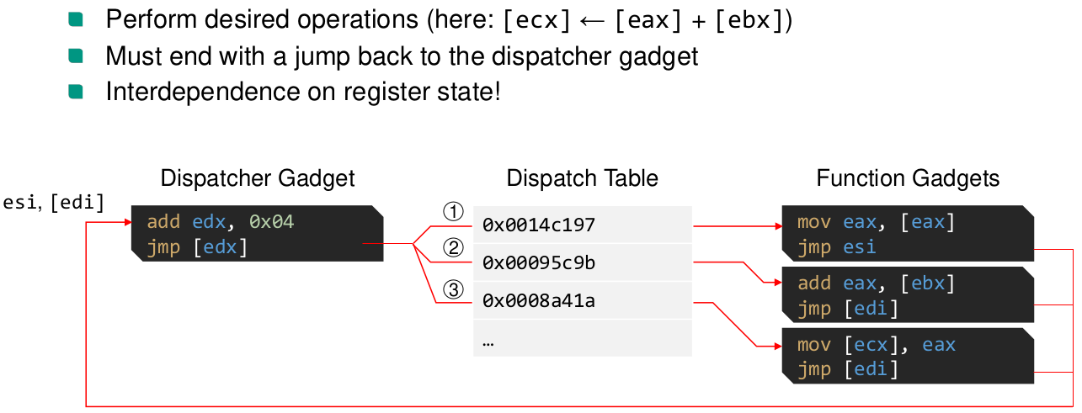Click the 'mov [ecx], eax' function gadget

[x=907, y=357]
